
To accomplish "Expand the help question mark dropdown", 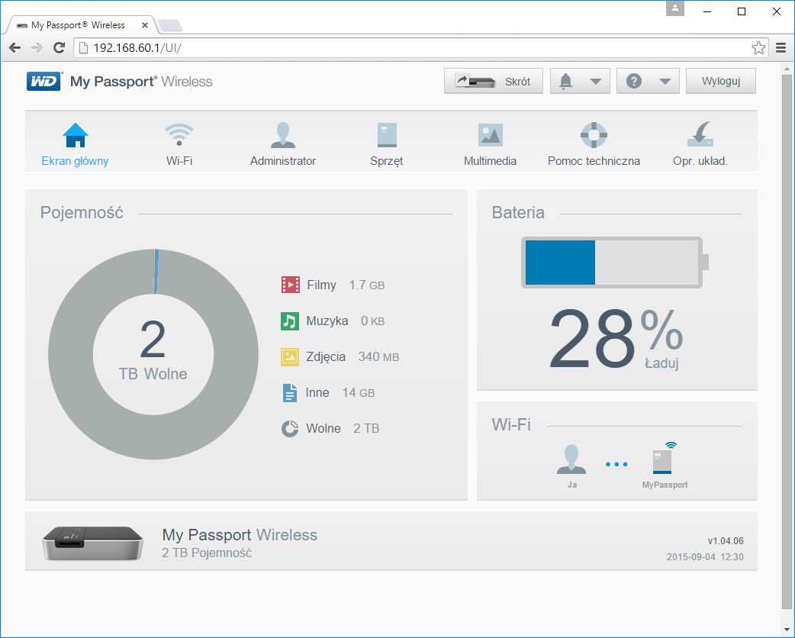I will (x=648, y=80).
